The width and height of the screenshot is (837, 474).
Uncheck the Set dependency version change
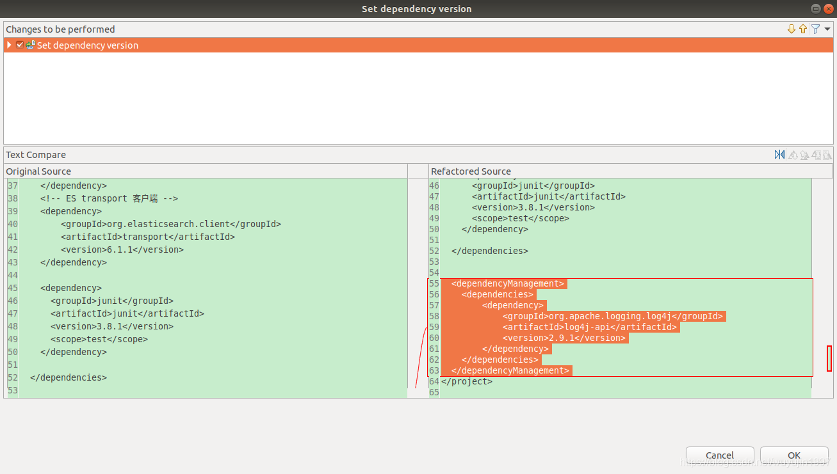tap(19, 45)
